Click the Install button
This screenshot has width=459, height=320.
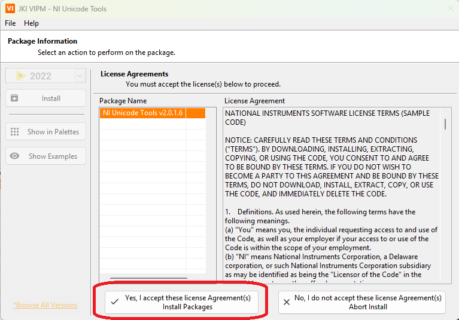(x=45, y=98)
